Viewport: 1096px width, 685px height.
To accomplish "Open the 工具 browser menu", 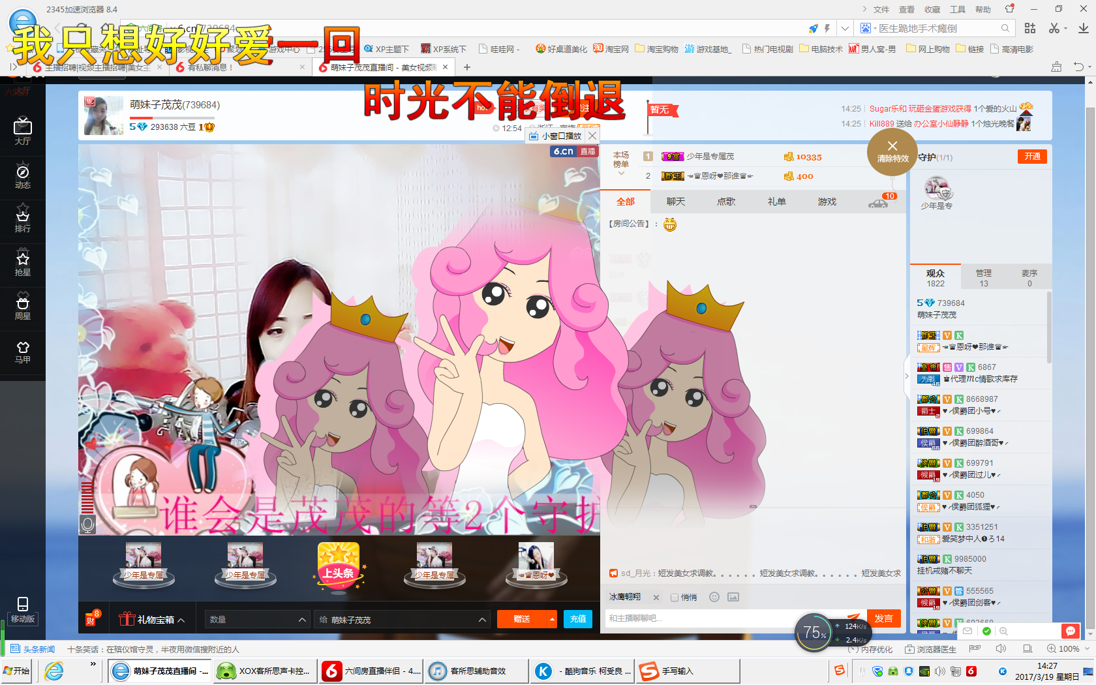I will point(958,9).
